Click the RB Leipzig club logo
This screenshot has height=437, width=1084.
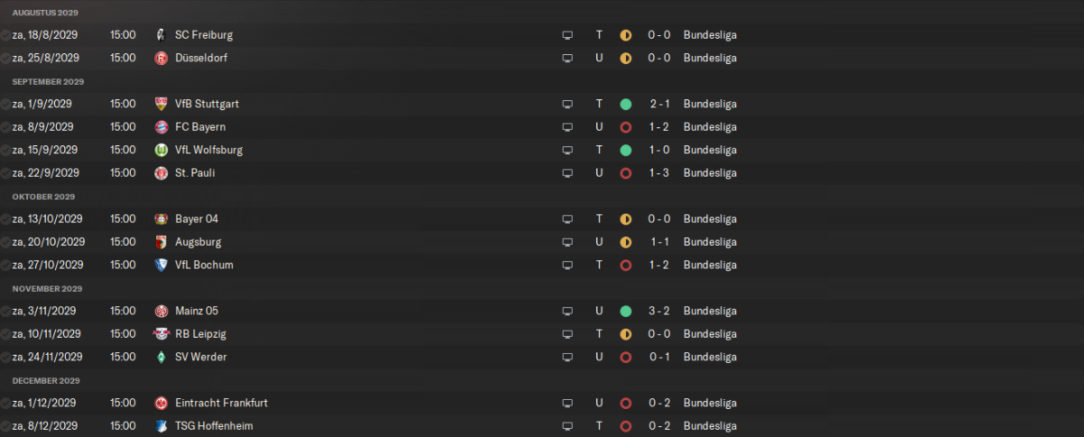pyautogui.click(x=161, y=334)
